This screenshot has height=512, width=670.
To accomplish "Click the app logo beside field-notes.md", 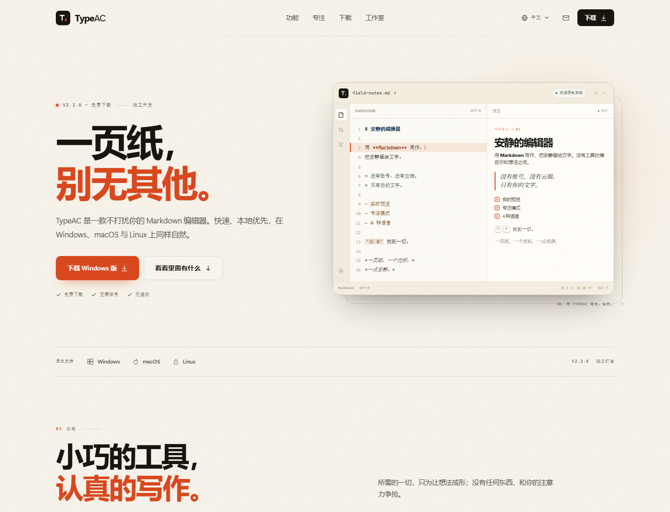I will (x=343, y=93).
